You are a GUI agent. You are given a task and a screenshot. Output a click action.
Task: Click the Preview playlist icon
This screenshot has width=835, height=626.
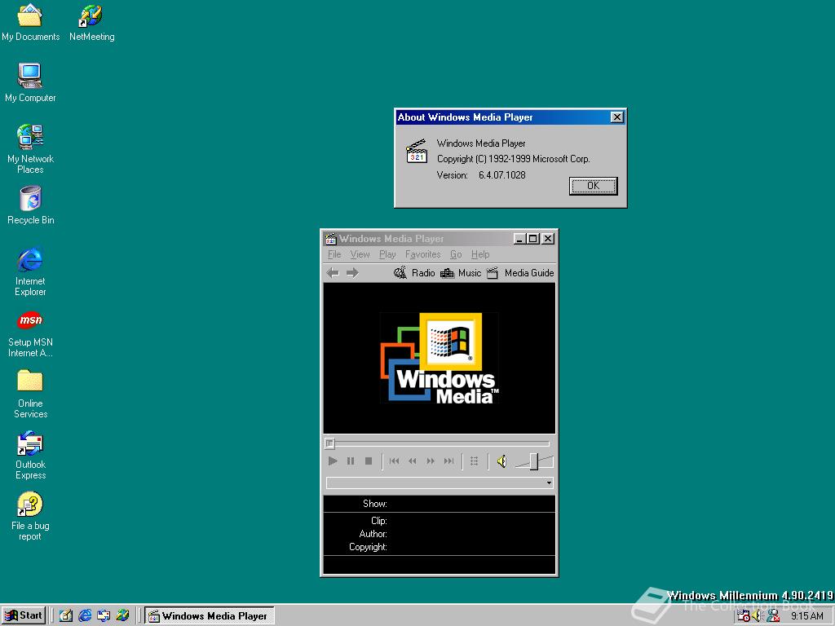pyautogui.click(x=474, y=461)
